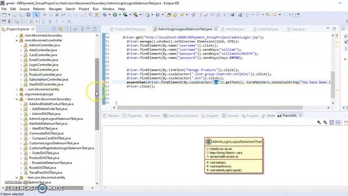Select TravelPassDAOTest.java in the tree

pos(46,173)
